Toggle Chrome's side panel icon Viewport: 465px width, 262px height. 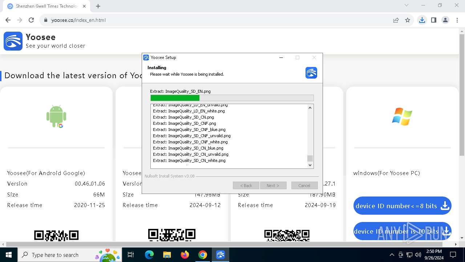click(433, 20)
